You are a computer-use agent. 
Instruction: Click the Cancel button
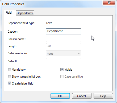pos(82,96)
